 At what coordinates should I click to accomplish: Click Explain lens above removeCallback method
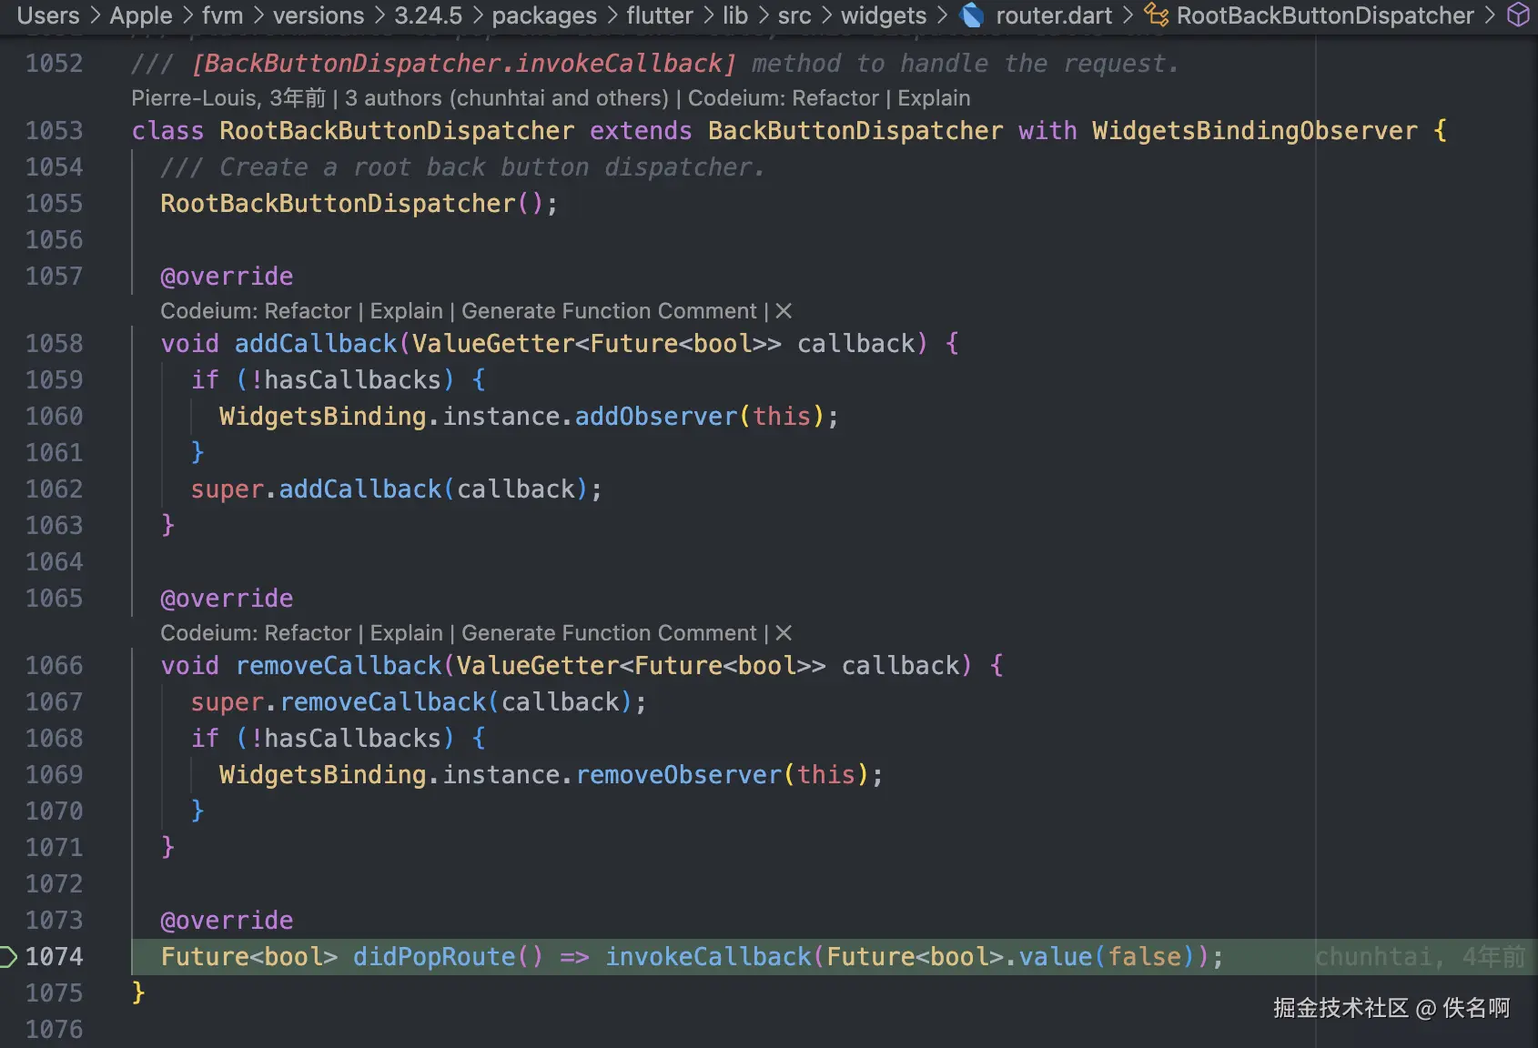tap(406, 633)
